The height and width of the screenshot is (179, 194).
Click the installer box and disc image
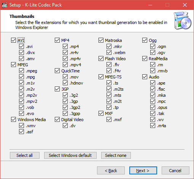183,21
